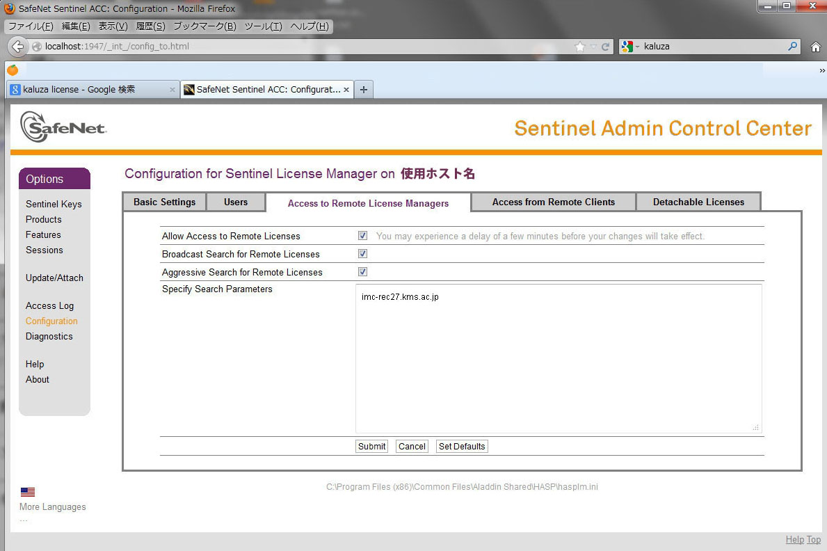Open Access Log in Options sidebar
Viewport: 827px width, 551px height.
pyautogui.click(x=49, y=306)
